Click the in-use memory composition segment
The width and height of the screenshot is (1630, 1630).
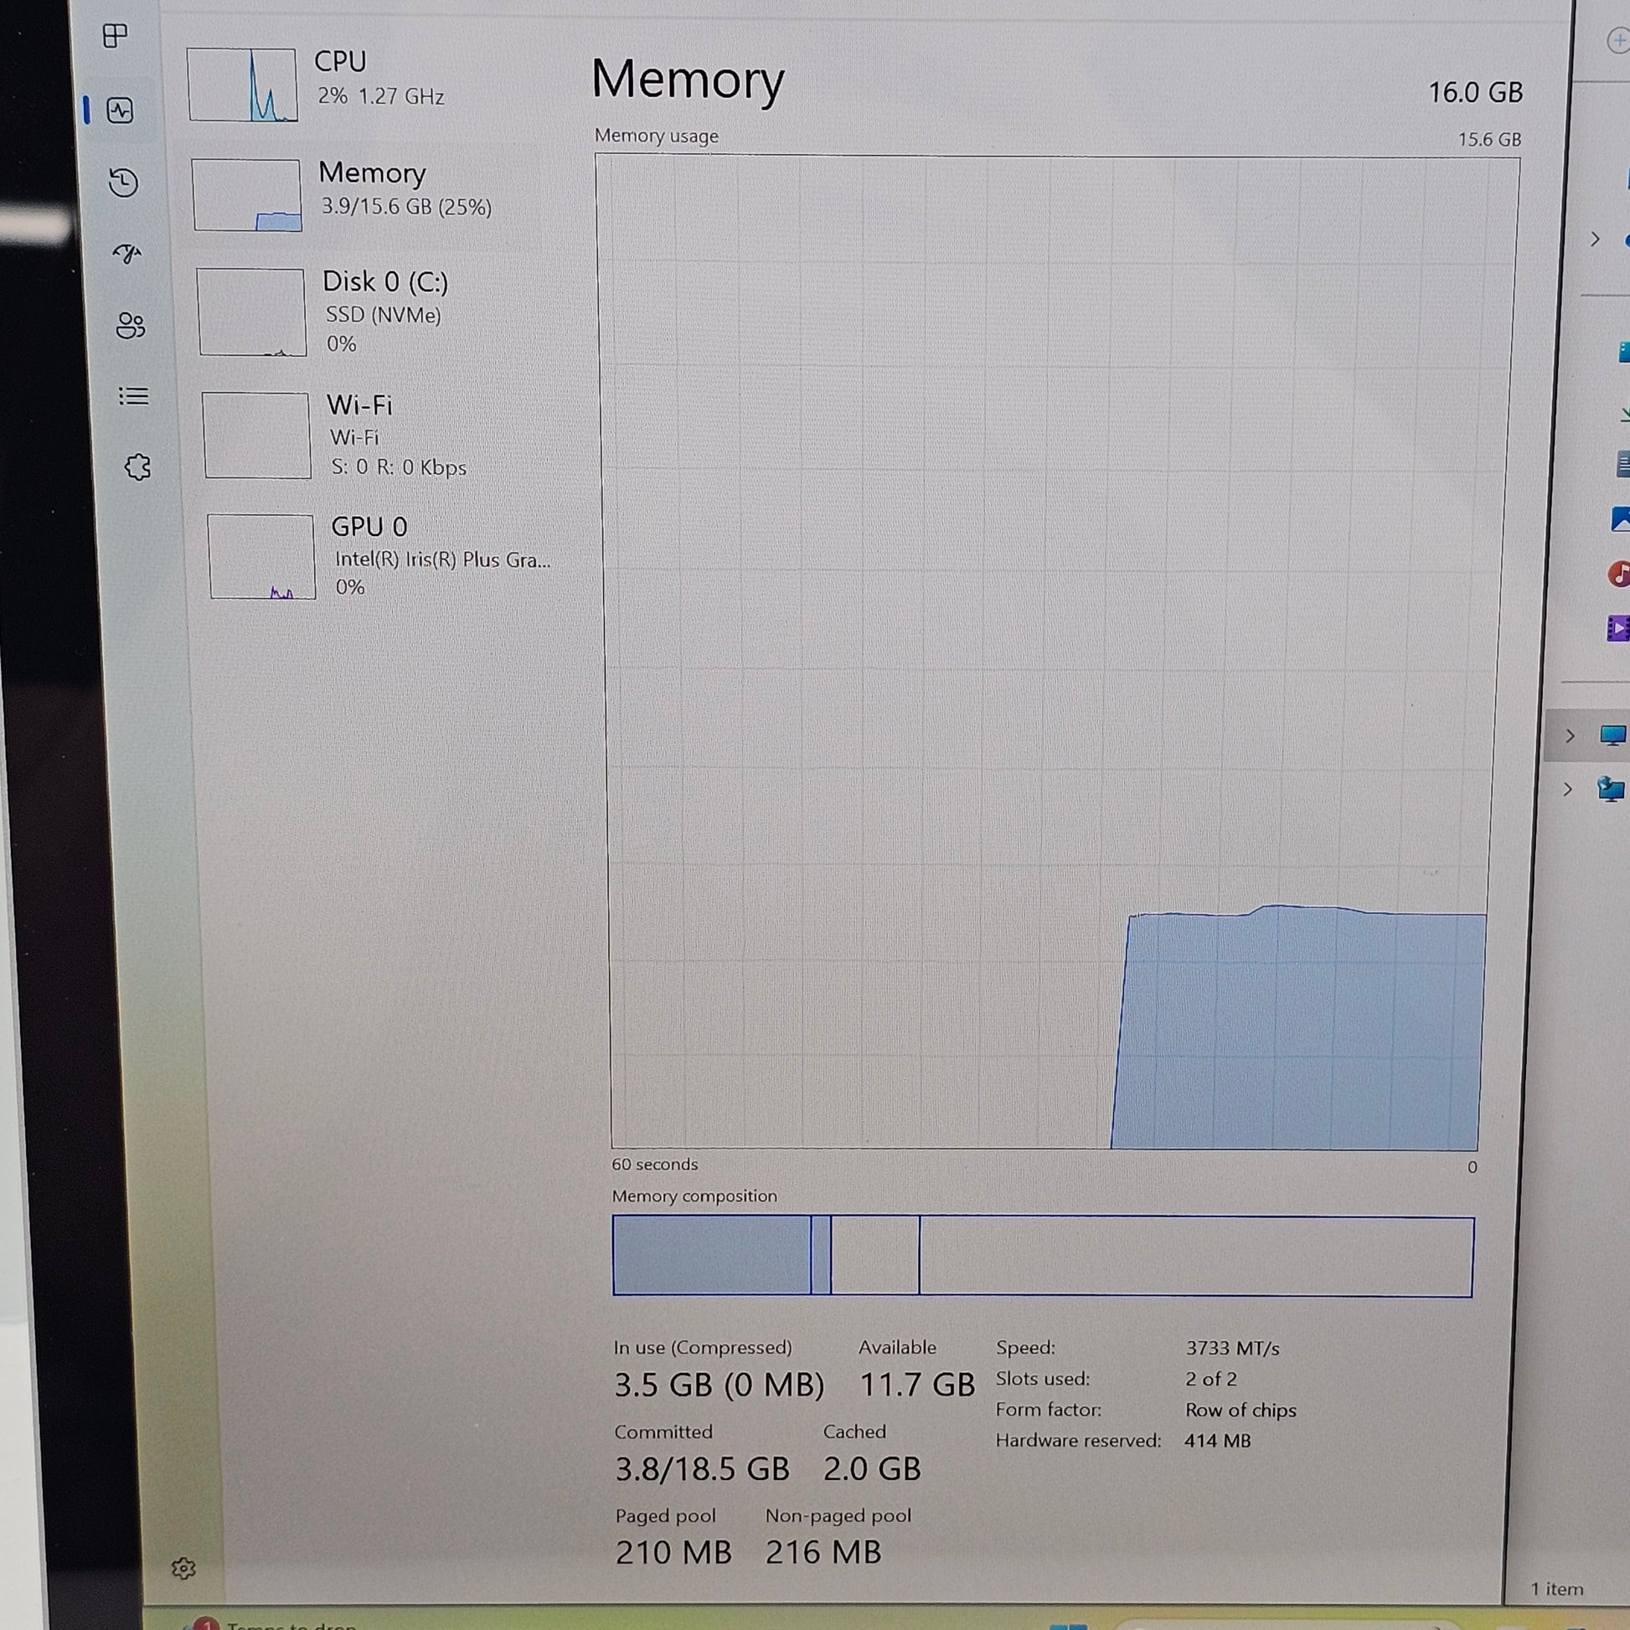pyautogui.click(x=710, y=1256)
